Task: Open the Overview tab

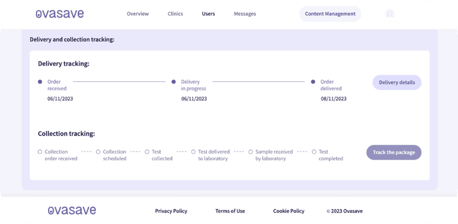Action: pyautogui.click(x=137, y=14)
